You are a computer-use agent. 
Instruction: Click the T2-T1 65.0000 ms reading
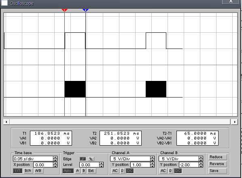coord(200,133)
